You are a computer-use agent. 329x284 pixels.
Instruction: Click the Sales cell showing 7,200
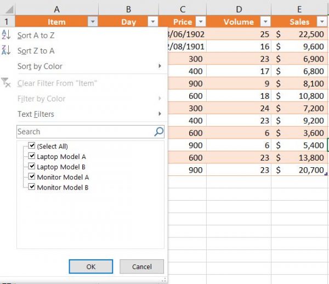(299, 108)
